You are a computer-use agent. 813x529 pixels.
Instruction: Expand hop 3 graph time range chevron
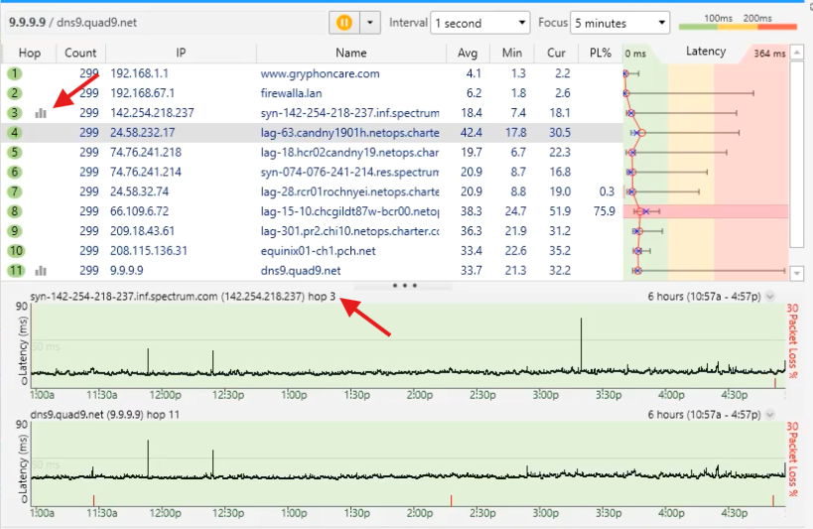[x=769, y=296]
